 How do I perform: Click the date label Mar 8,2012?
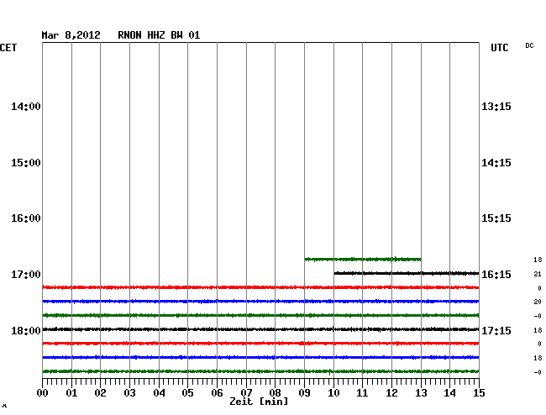pyautogui.click(x=71, y=35)
